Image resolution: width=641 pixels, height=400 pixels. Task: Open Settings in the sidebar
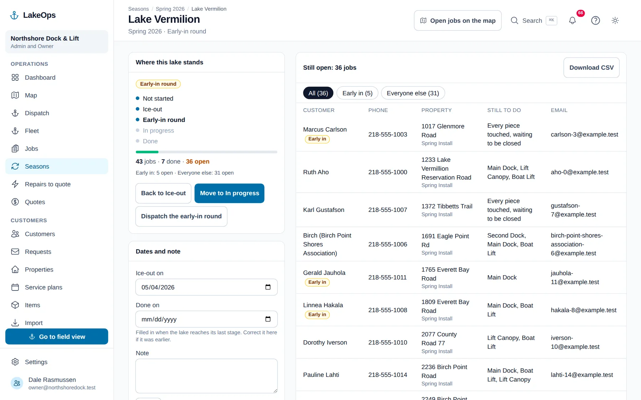[57, 362]
